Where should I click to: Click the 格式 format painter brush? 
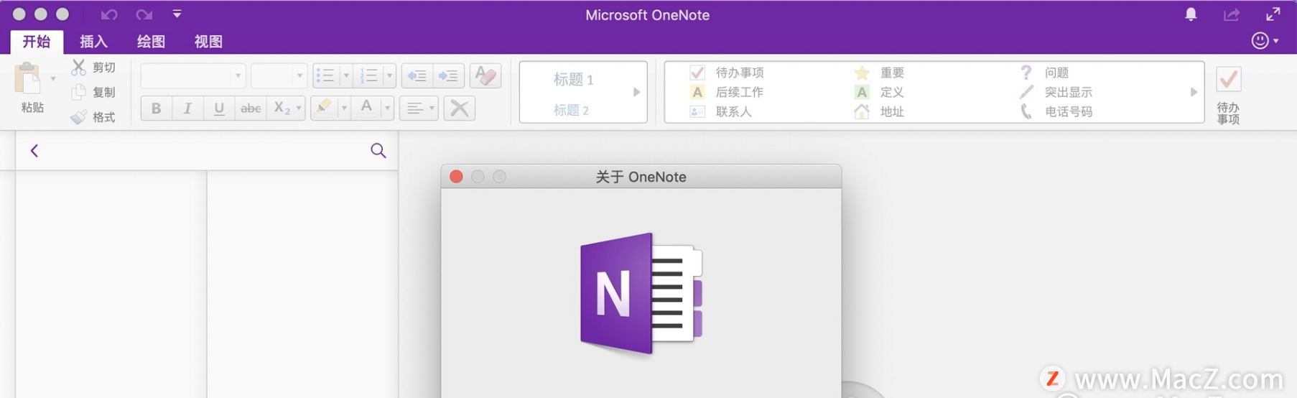click(x=93, y=117)
